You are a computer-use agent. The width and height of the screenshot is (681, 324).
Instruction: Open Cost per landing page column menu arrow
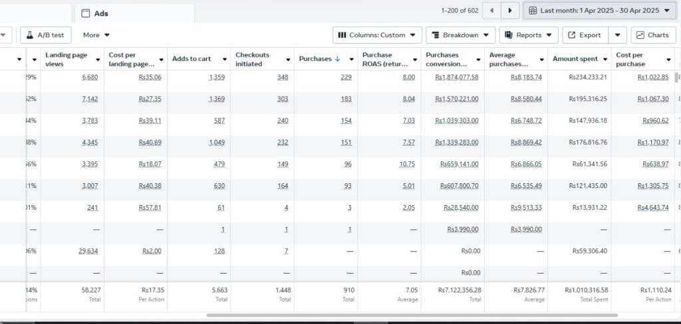coord(161,59)
